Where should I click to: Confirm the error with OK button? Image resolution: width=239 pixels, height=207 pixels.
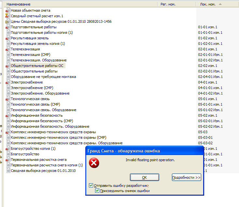tap(145, 177)
